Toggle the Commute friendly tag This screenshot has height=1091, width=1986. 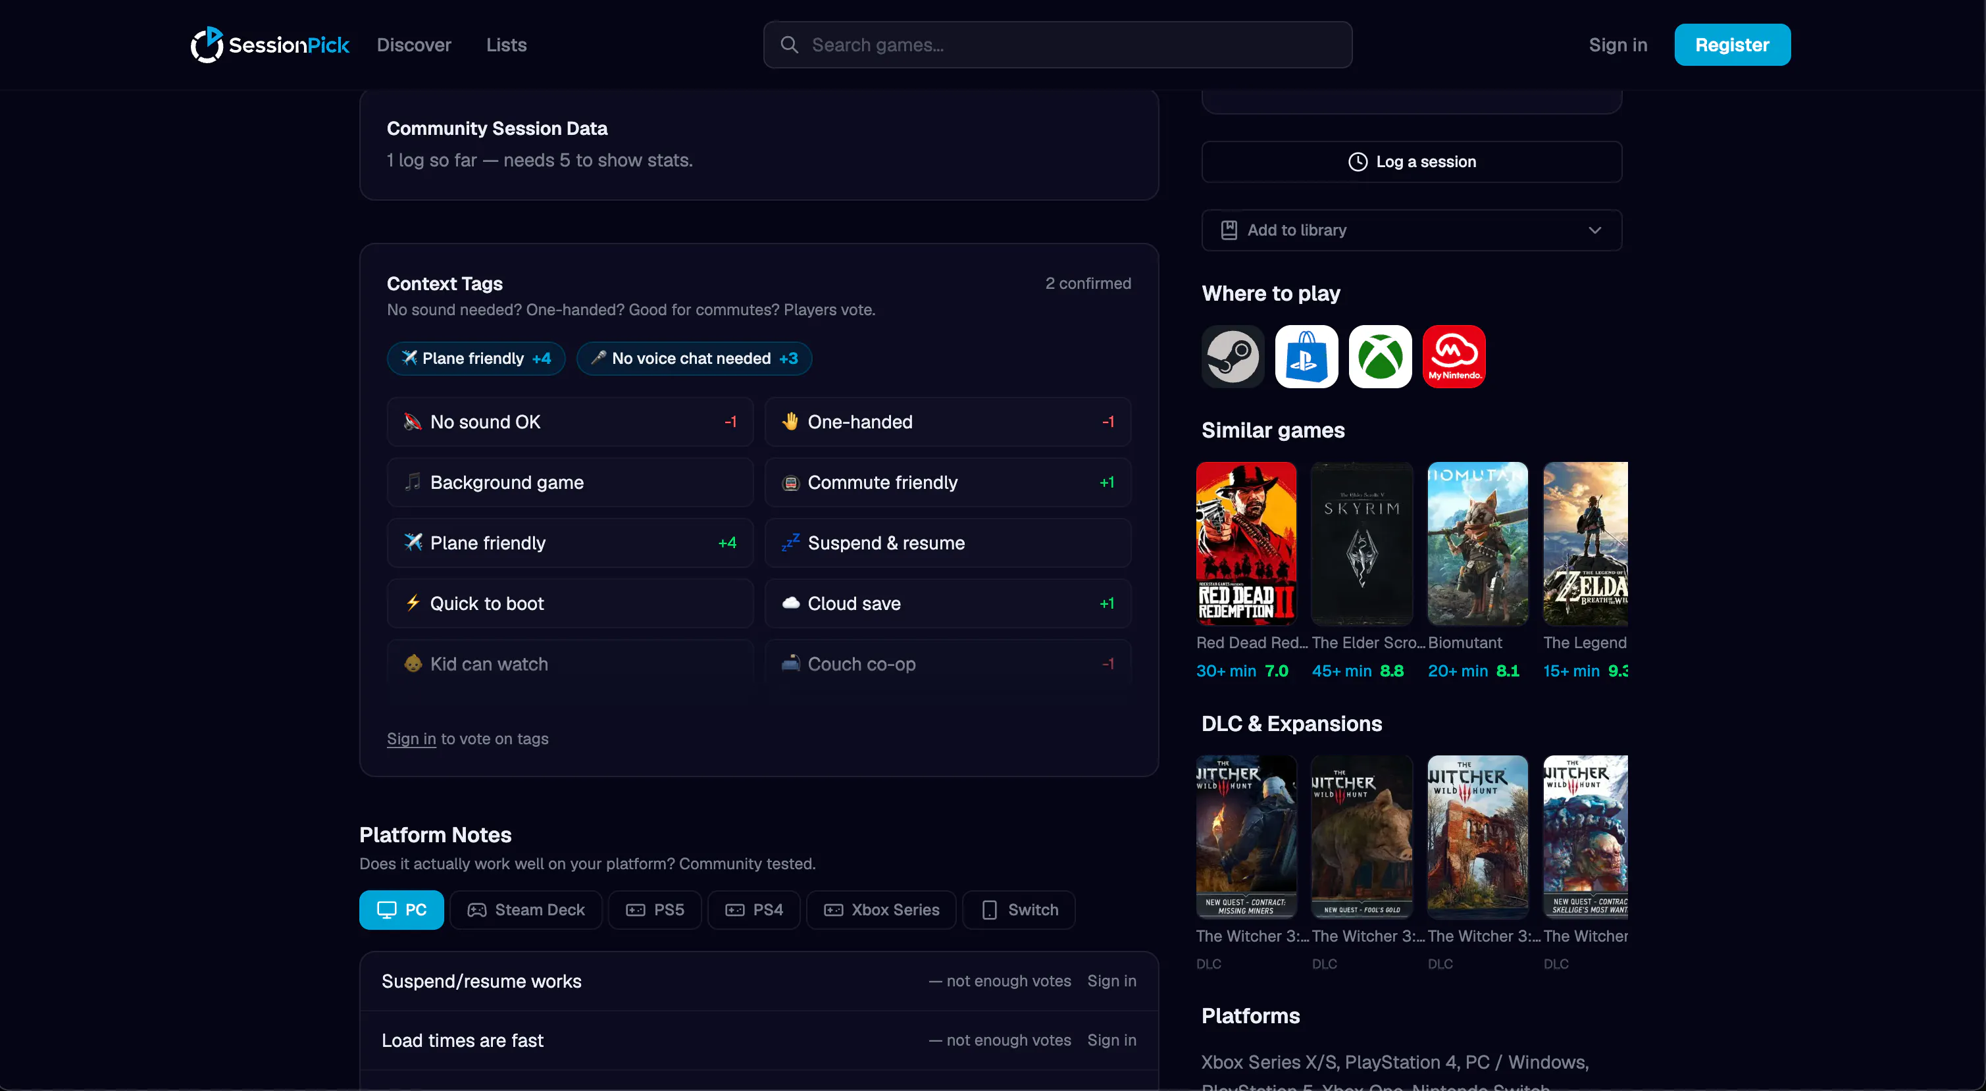coord(948,482)
